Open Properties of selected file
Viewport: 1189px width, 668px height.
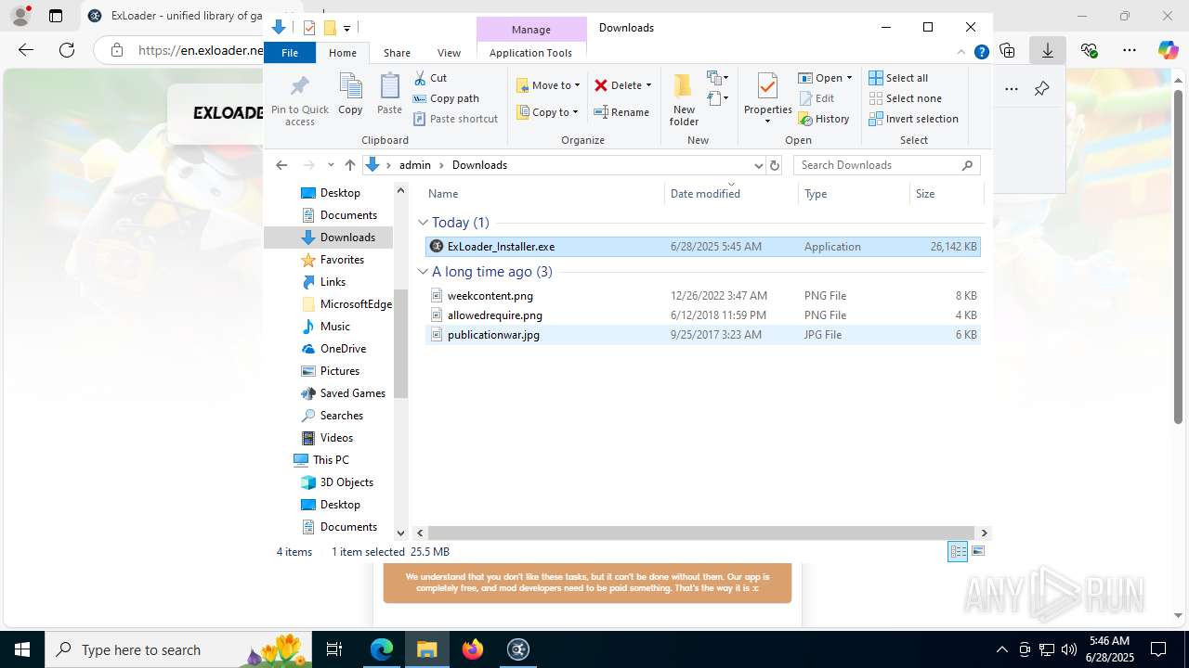pos(767,93)
